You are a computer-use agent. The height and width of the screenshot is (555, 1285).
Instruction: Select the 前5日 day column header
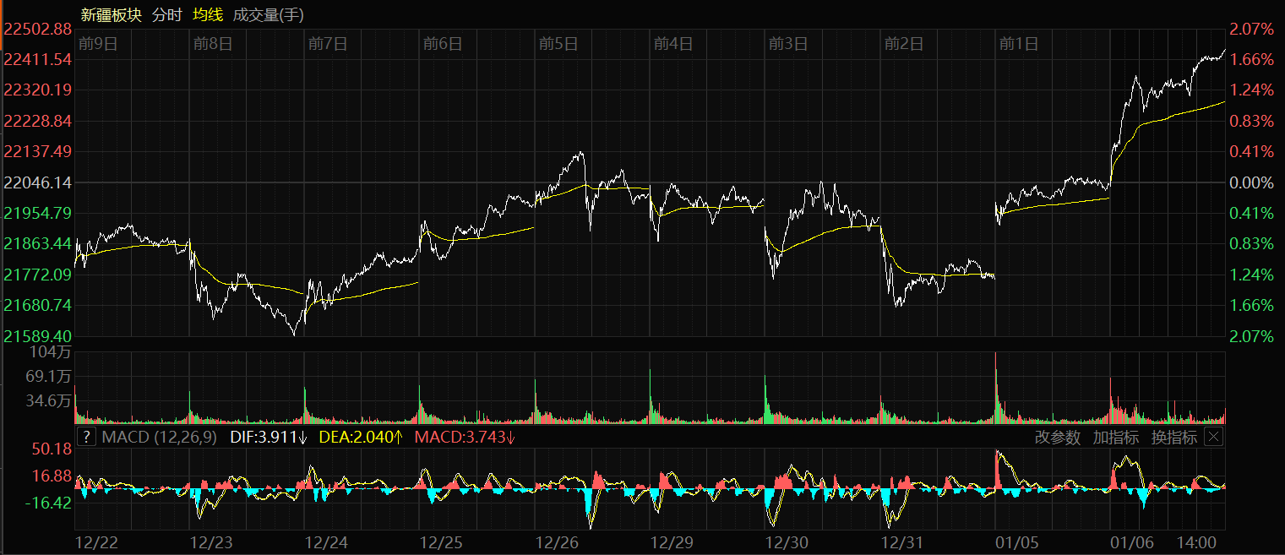coord(558,44)
